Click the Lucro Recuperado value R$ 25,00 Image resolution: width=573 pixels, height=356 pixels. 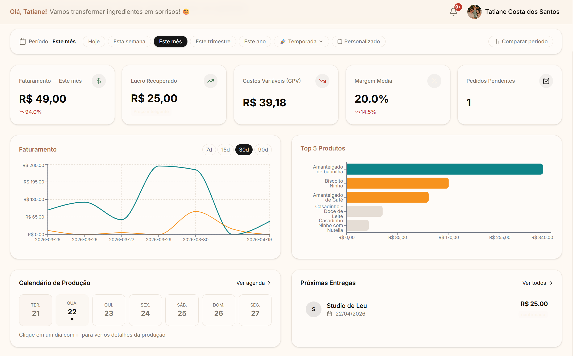pyautogui.click(x=154, y=98)
